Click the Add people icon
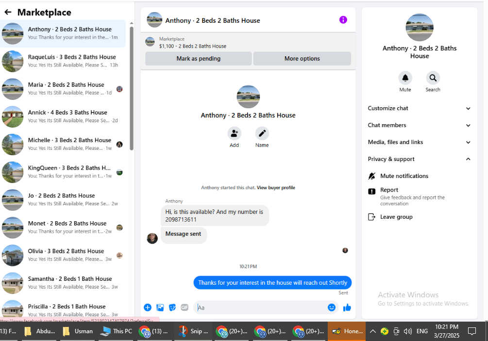Image resolution: width=488 pixels, height=341 pixels. pyautogui.click(x=235, y=133)
